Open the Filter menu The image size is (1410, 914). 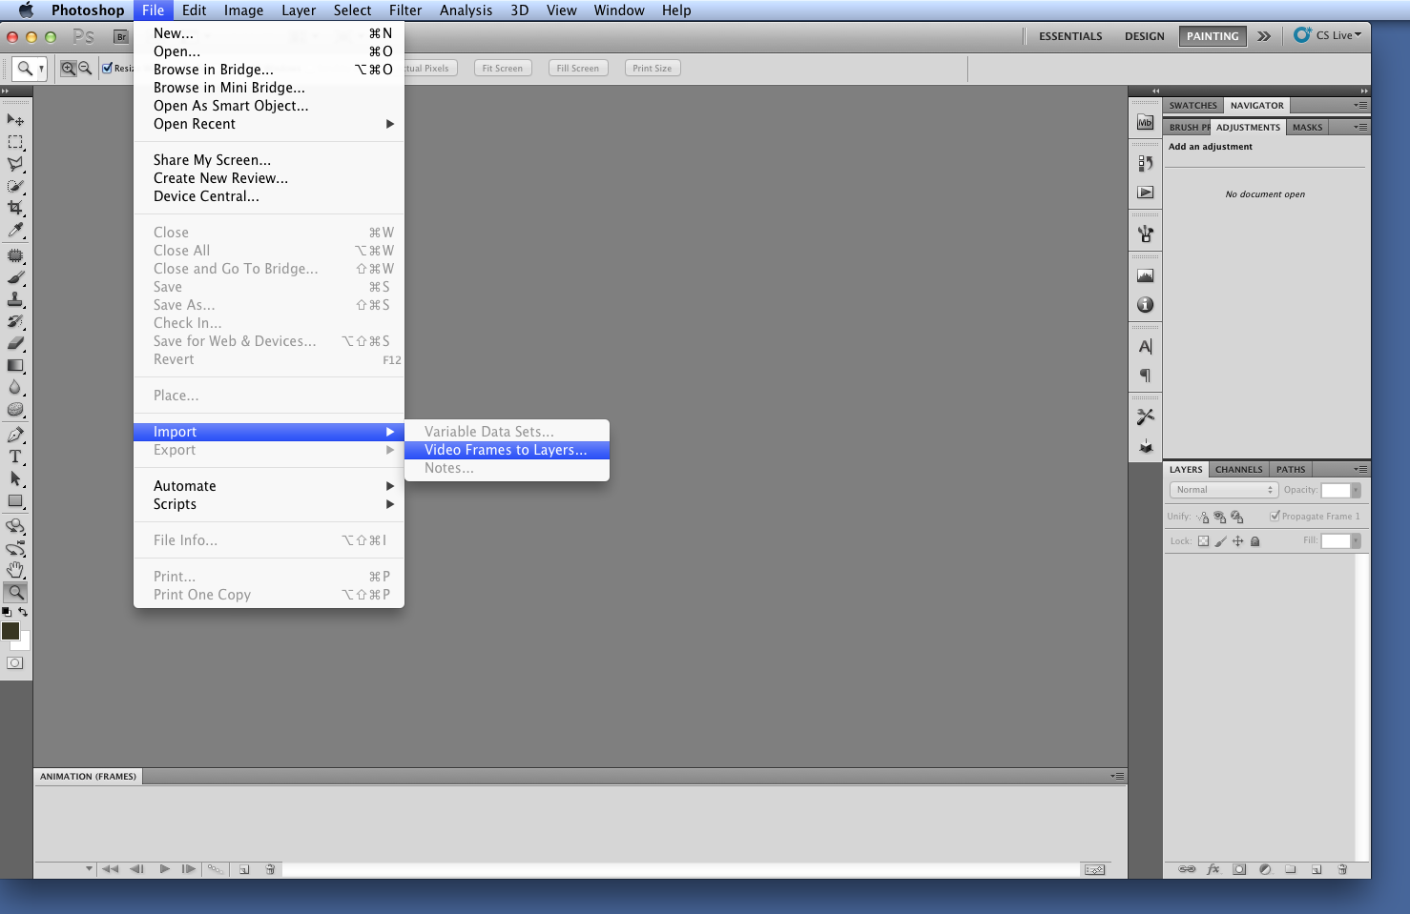tap(405, 10)
